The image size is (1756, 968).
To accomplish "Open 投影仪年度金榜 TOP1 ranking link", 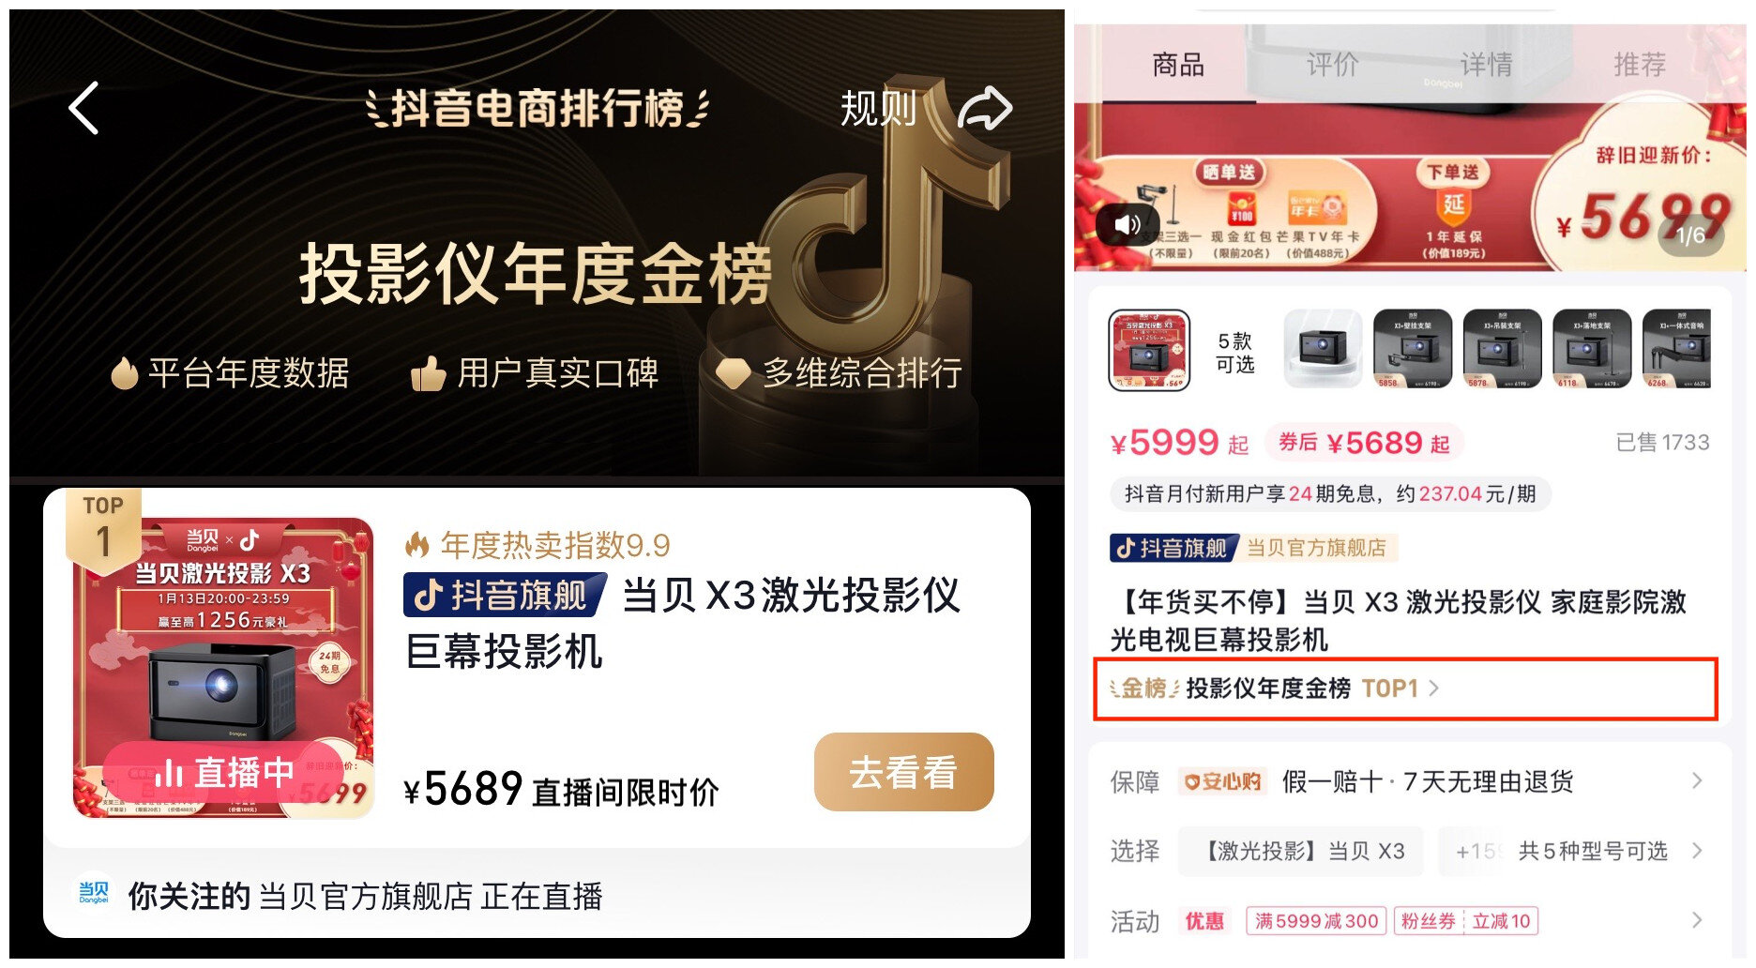I will [1274, 688].
